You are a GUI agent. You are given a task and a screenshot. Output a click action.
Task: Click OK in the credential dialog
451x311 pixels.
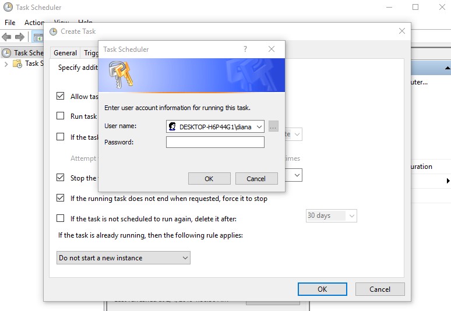point(209,178)
